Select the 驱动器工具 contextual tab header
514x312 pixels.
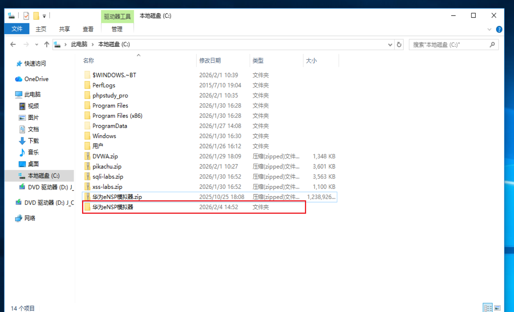(x=117, y=16)
